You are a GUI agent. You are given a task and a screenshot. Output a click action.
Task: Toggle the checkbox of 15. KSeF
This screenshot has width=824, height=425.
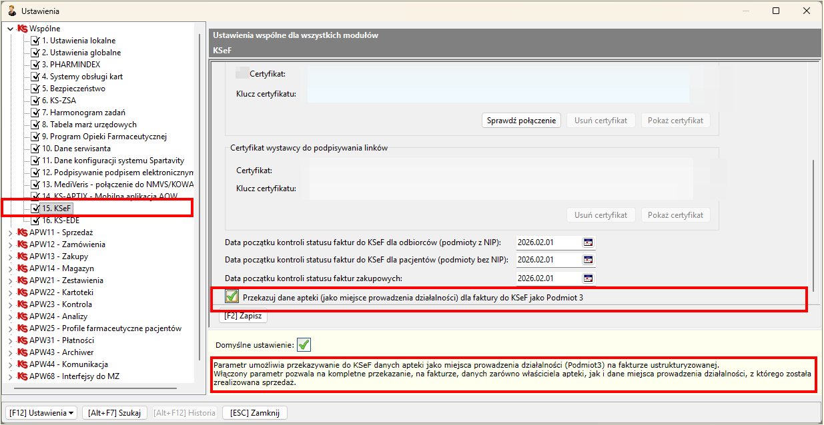(35, 209)
